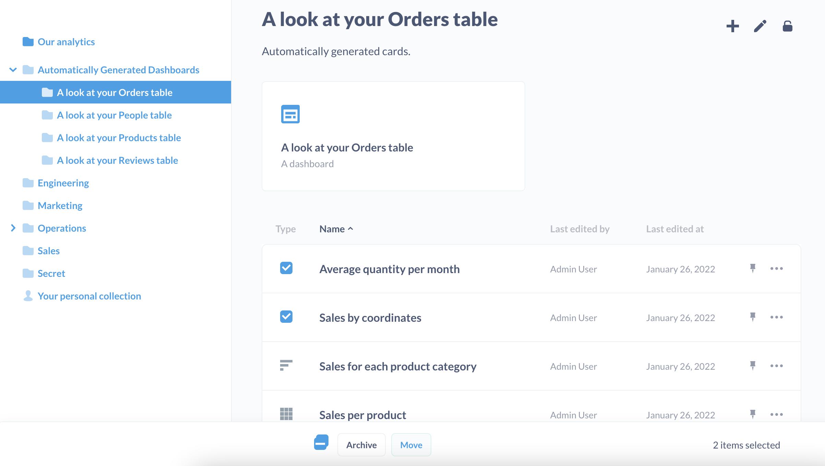Open collection permissions via lock icon
The height and width of the screenshot is (466, 825).
tap(787, 26)
